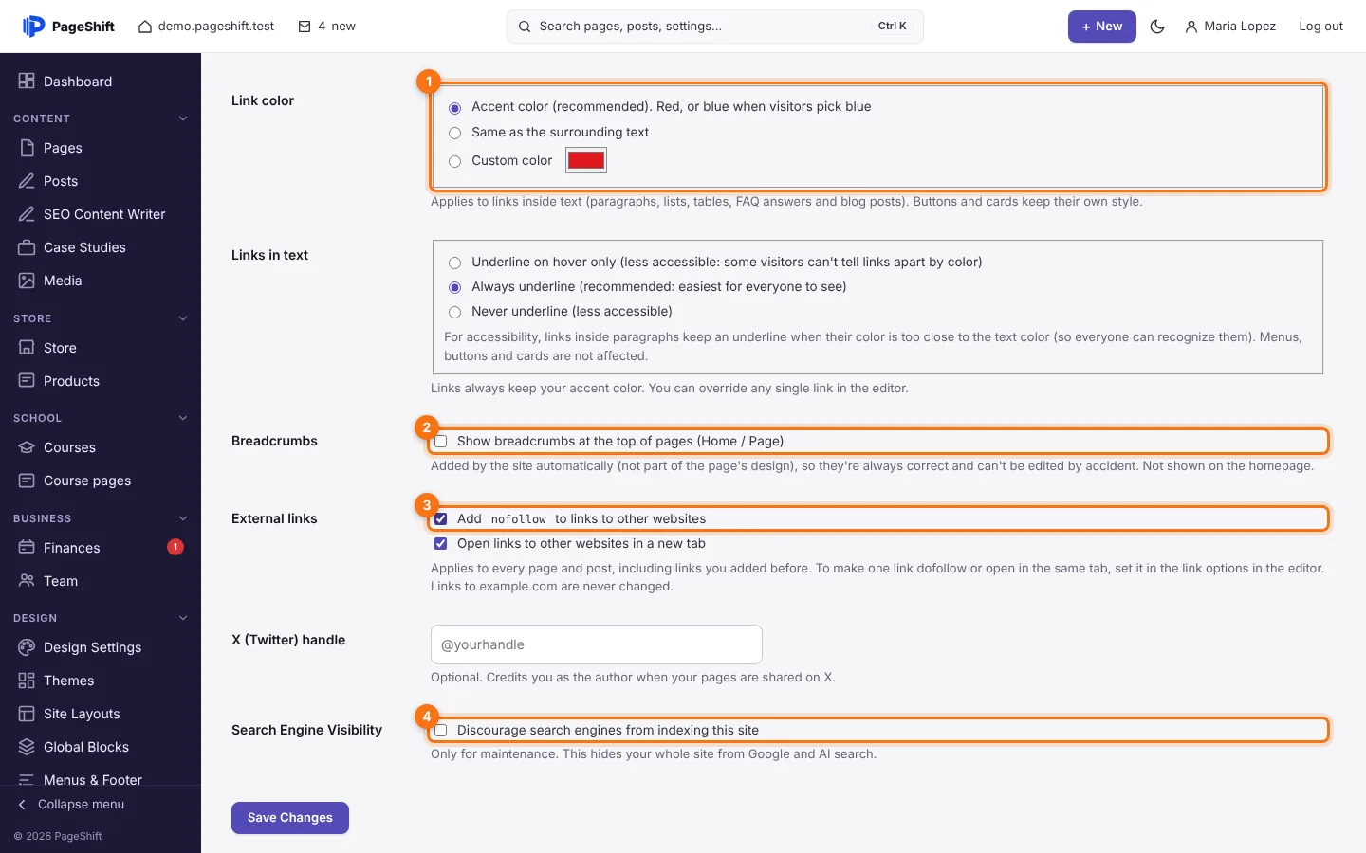Screen dimensions: 1366x853
Task: Click the Log out link
Action: tap(1320, 27)
